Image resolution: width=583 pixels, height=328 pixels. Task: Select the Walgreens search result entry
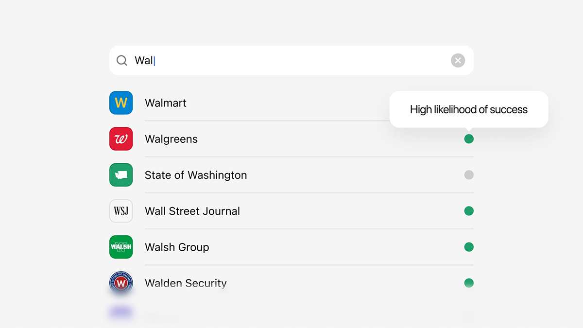[243, 138]
